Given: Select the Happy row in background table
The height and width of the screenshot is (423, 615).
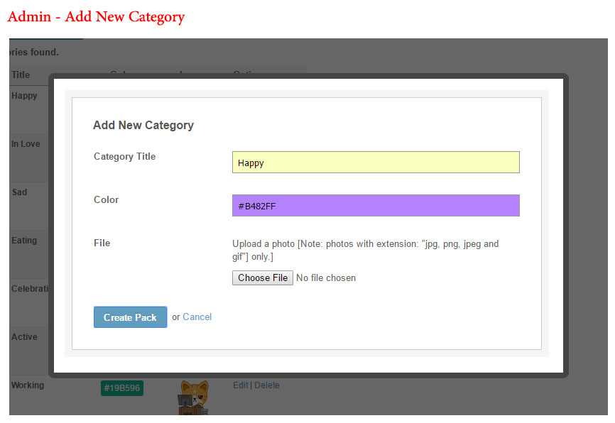Looking at the screenshot, I should point(24,96).
